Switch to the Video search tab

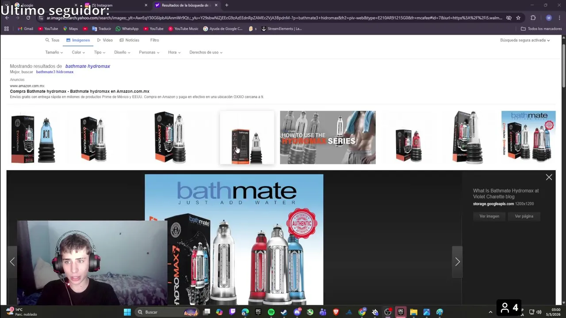[x=105, y=40]
